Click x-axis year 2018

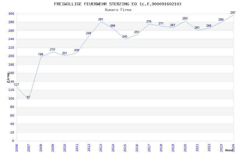[x=161, y=148]
